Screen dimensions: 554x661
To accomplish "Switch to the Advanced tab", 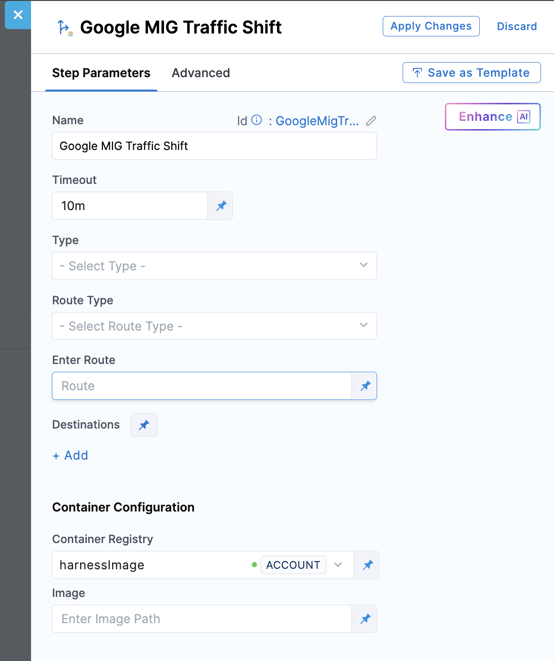I will (x=201, y=73).
